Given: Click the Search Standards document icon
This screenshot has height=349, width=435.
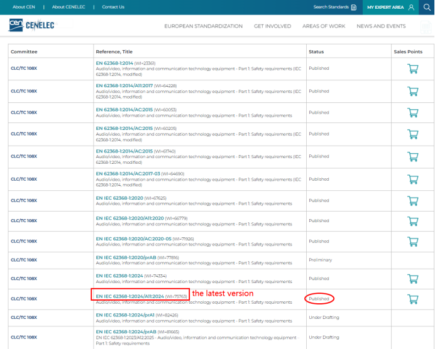Looking at the screenshot, I should pos(354,7).
